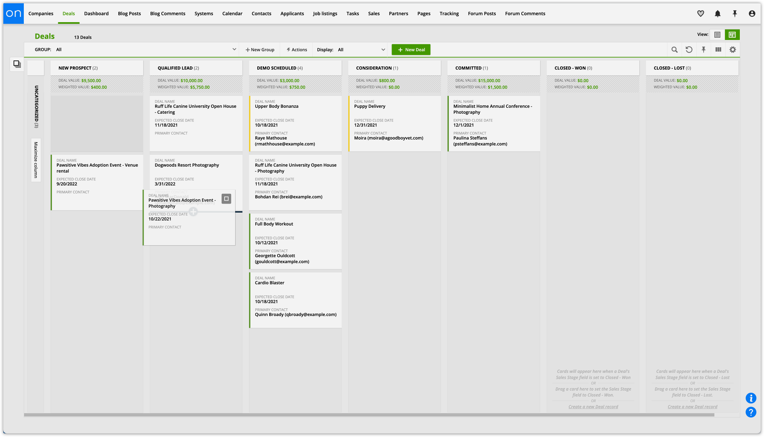The width and height of the screenshot is (764, 437).
Task: Open the blue help question icon
Action: (x=751, y=412)
